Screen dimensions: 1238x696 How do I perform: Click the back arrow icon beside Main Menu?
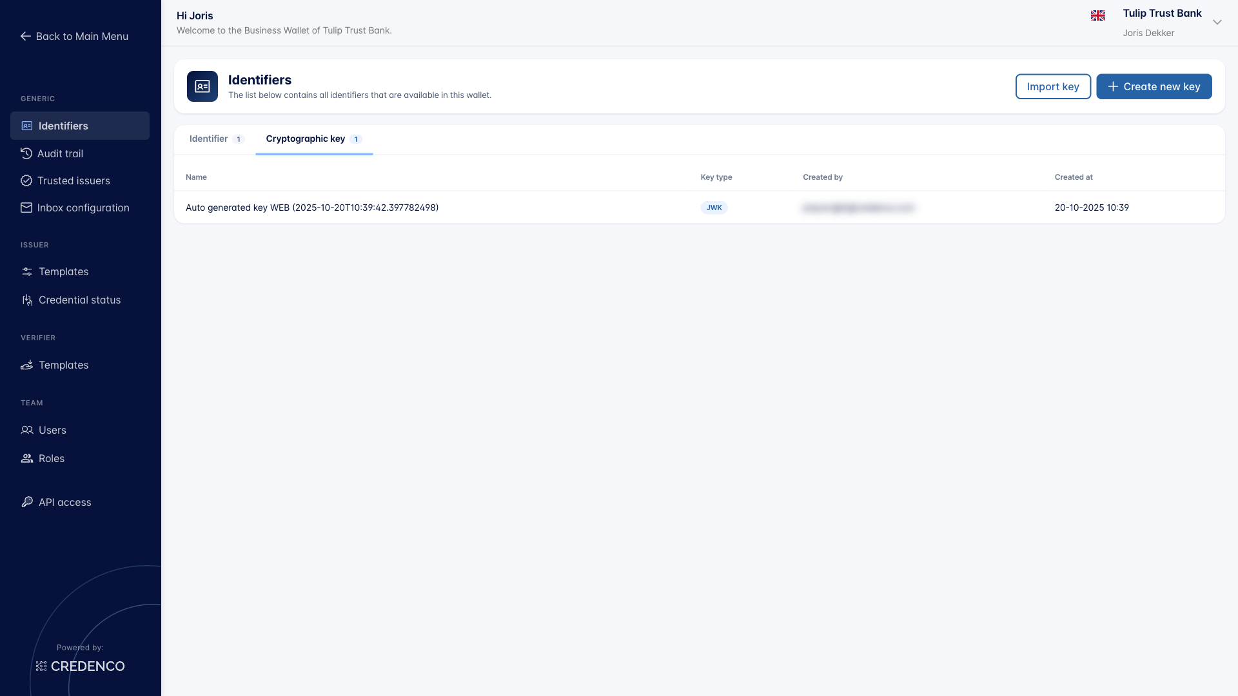point(26,37)
